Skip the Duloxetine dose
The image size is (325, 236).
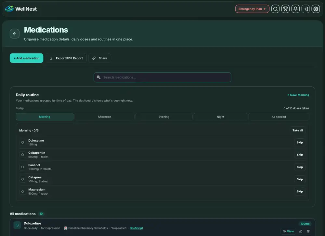(300, 142)
